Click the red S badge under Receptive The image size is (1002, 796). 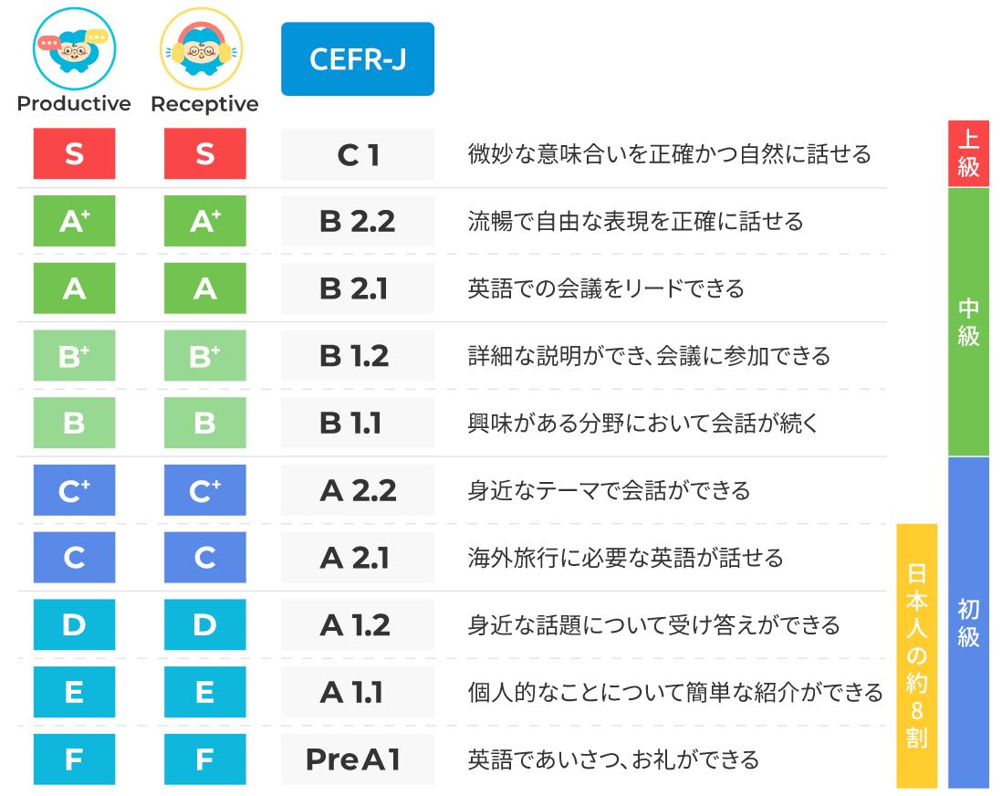205,153
